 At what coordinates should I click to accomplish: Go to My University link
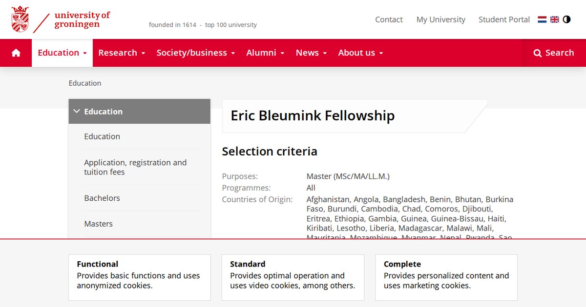(441, 19)
